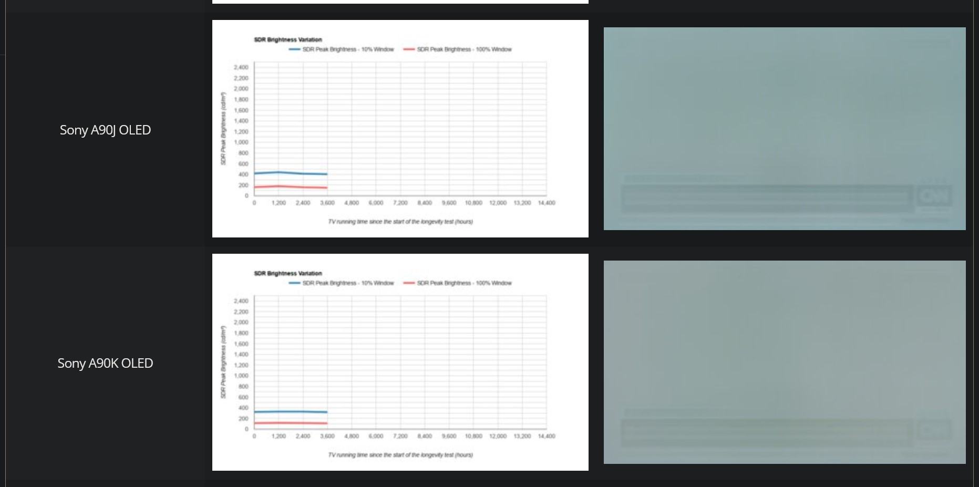Click the A90K chart '10% Window' legend entry
The width and height of the screenshot is (979, 487).
(x=342, y=283)
